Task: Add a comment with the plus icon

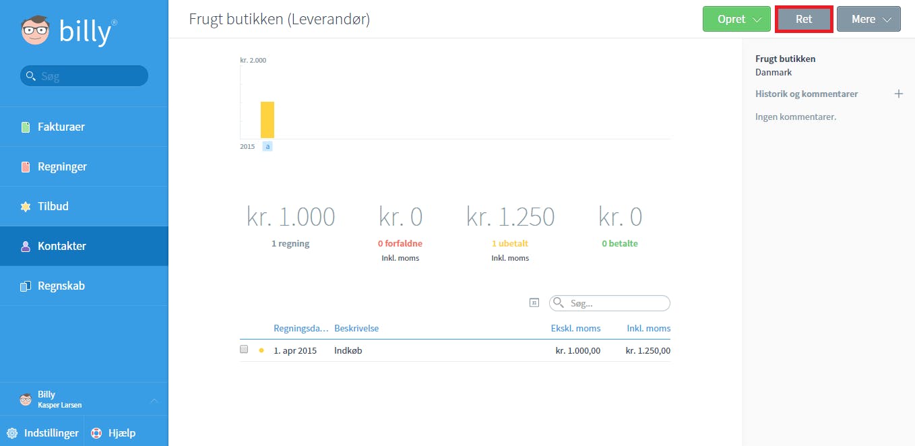Action: tap(898, 94)
